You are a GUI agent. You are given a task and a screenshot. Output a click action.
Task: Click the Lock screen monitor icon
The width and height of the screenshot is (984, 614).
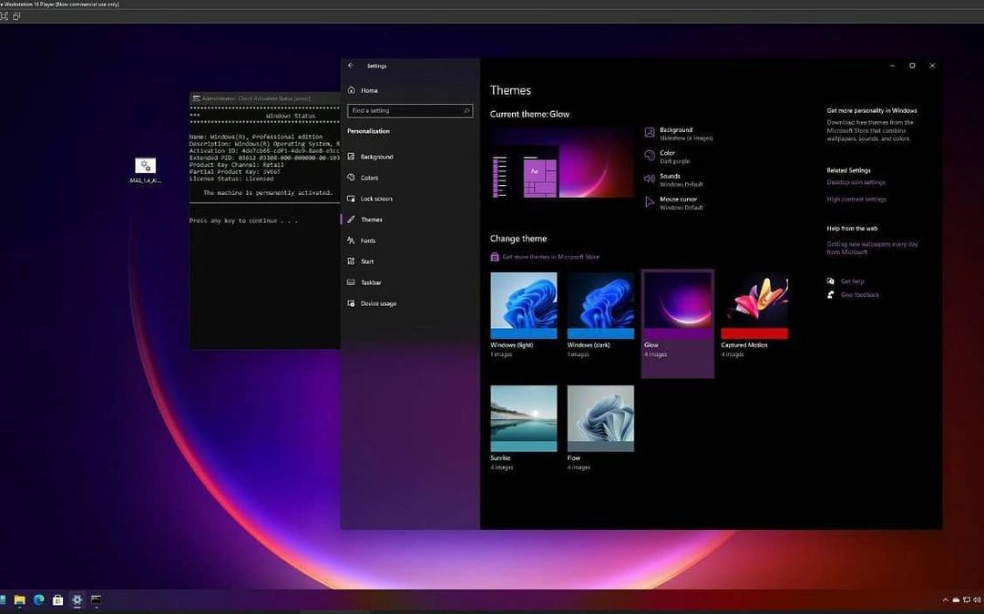pos(351,199)
